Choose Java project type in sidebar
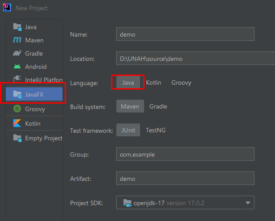The width and height of the screenshot is (275, 221). [x=34, y=27]
